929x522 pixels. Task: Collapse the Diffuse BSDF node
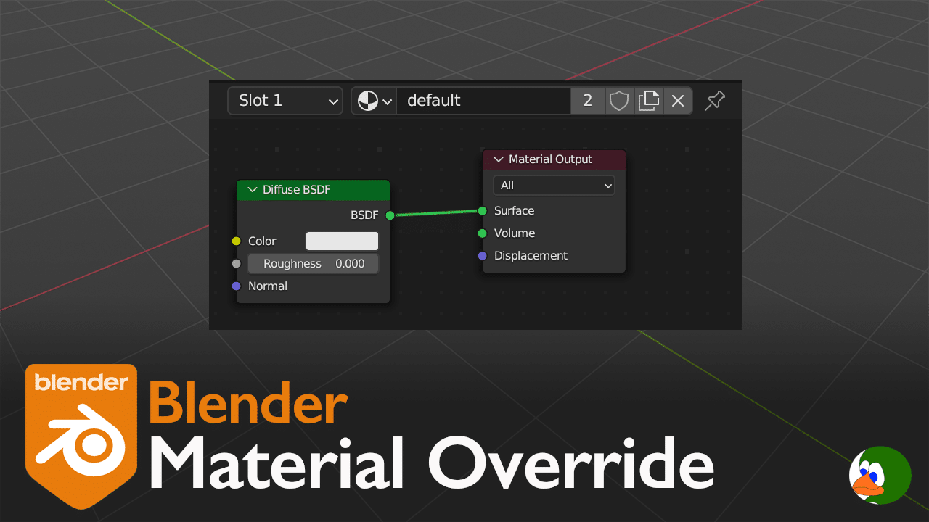tap(253, 190)
